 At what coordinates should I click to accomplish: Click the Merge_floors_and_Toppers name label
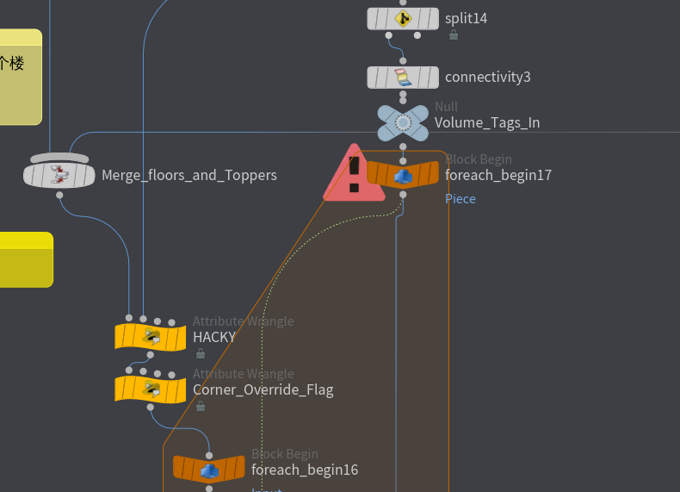click(x=189, y=175)
